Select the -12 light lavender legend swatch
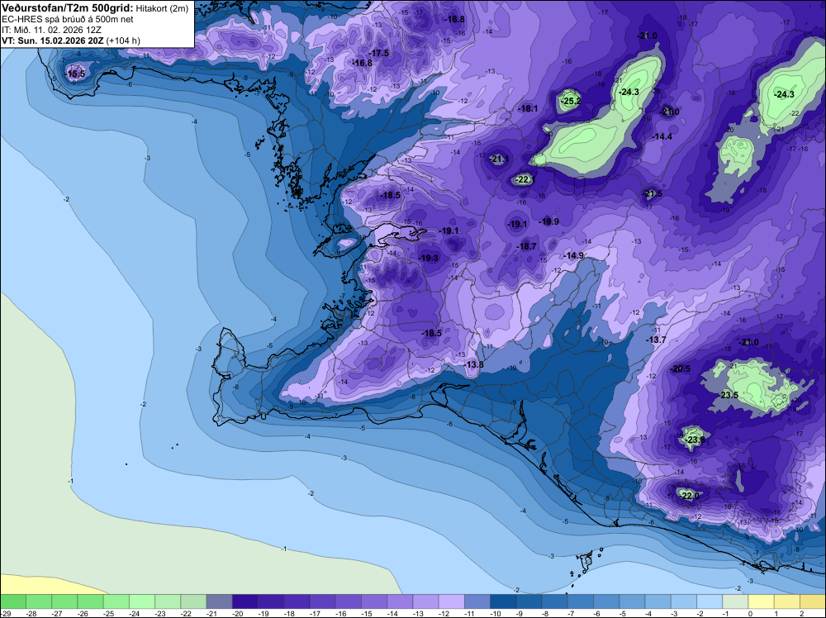Screen dimensions: 826x618 [452, 601]
